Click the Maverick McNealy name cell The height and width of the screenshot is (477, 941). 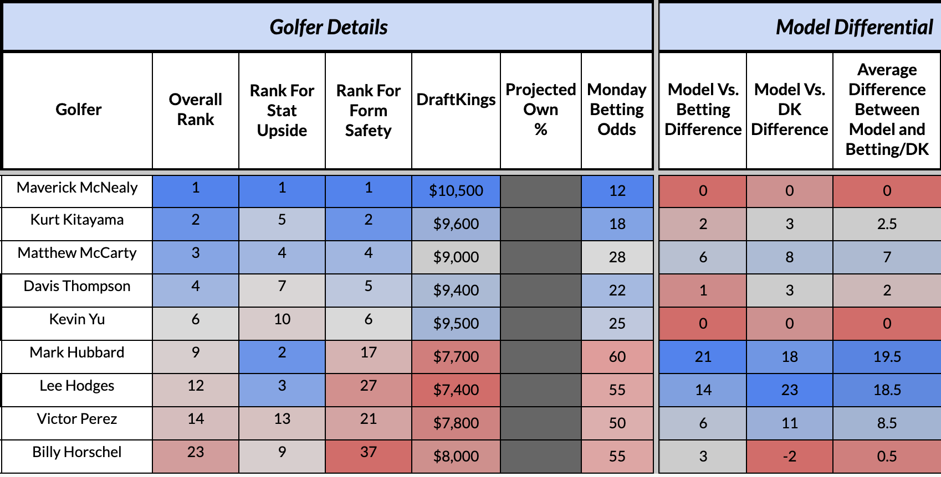[77, 188]
